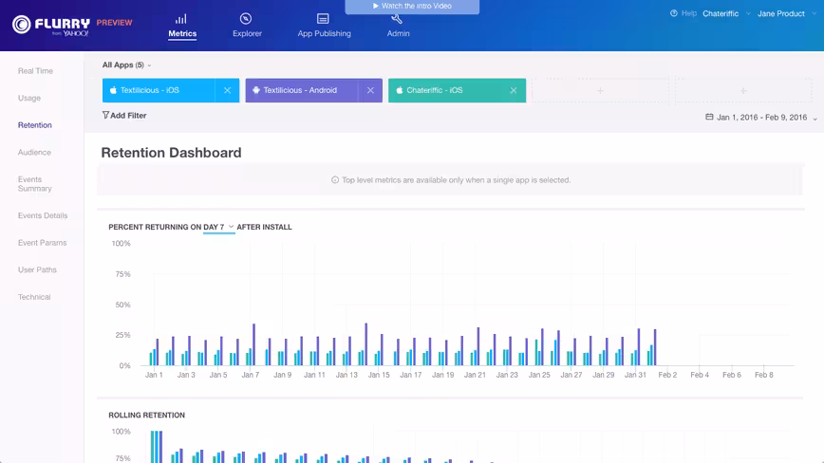Click the Help question mark icon

[x=674, y=13]
